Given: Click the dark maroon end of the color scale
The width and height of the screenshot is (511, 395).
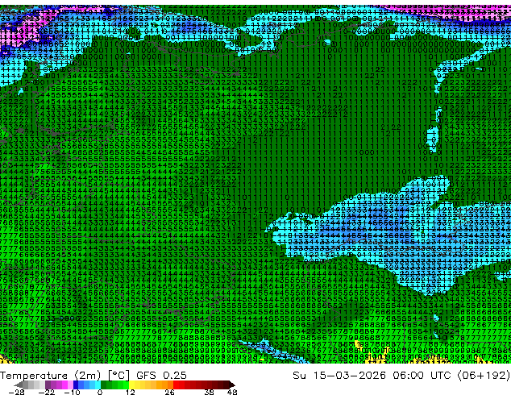Looking at the screenshot, I should 231,385.
